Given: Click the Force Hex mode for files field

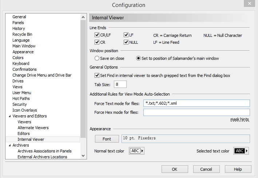Looking at the screenshot, I should click(x=196, y=112).
